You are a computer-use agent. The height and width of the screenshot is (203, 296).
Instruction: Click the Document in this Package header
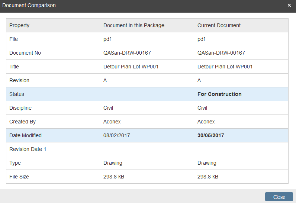coord(134,25)
